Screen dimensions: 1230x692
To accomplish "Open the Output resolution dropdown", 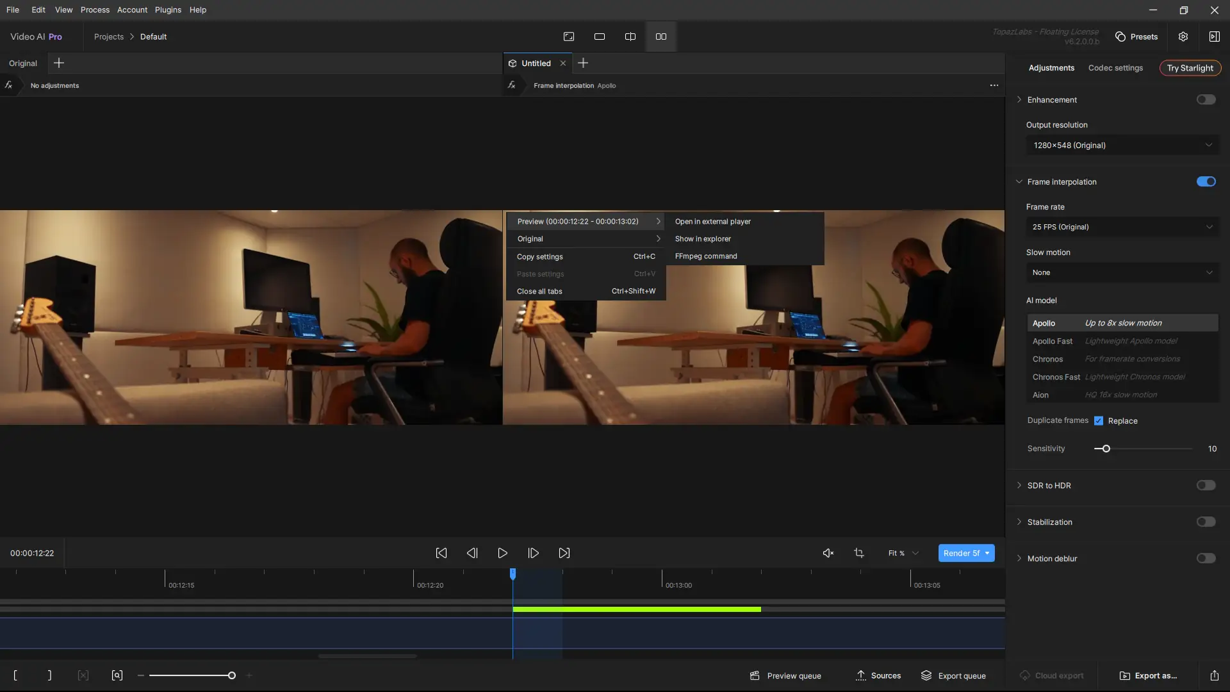I will (1122, 145).
